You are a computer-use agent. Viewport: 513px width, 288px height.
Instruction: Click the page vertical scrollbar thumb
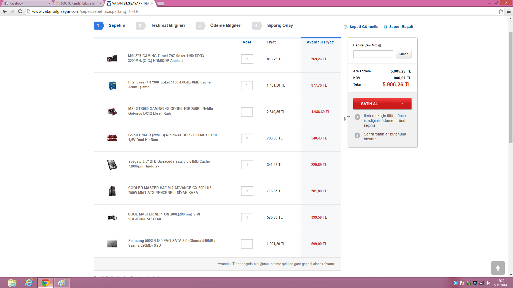tap(511, 88)
